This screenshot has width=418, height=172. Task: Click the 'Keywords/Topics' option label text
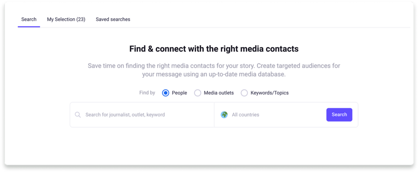click(x=269, y=93)
